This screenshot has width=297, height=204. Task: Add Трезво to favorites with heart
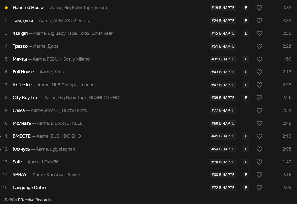(x=259, y=46)
